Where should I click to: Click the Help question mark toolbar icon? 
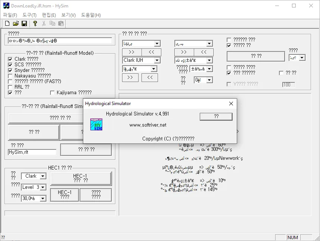pos(35,23)
